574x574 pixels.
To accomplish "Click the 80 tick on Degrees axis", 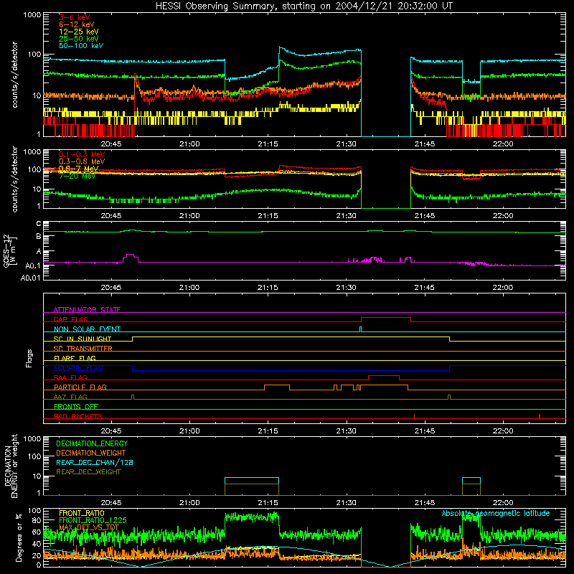I will point(37,520).
